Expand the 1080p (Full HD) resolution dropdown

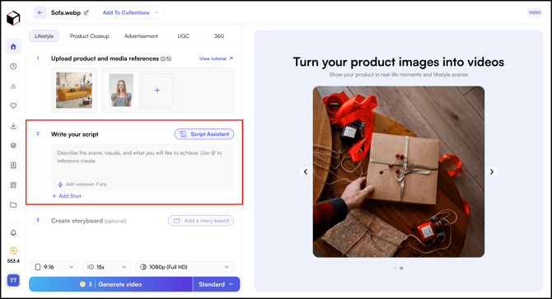[184, 267]
